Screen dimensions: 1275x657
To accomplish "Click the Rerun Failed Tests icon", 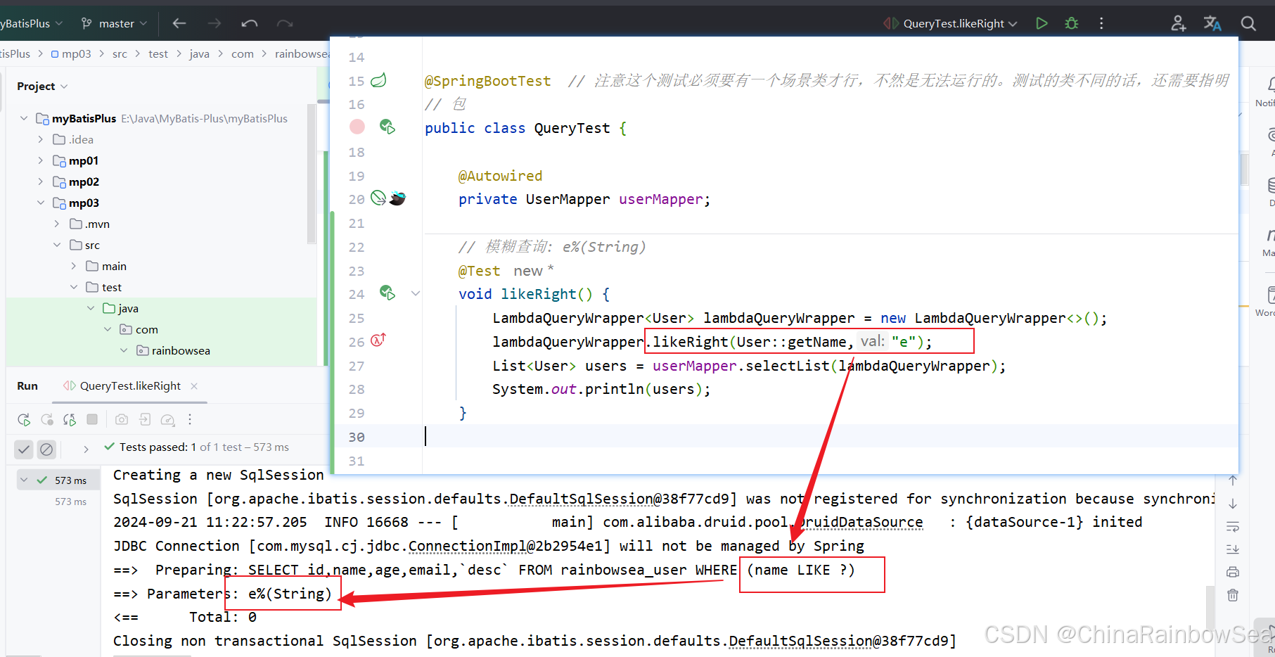I will pos(47,420).
